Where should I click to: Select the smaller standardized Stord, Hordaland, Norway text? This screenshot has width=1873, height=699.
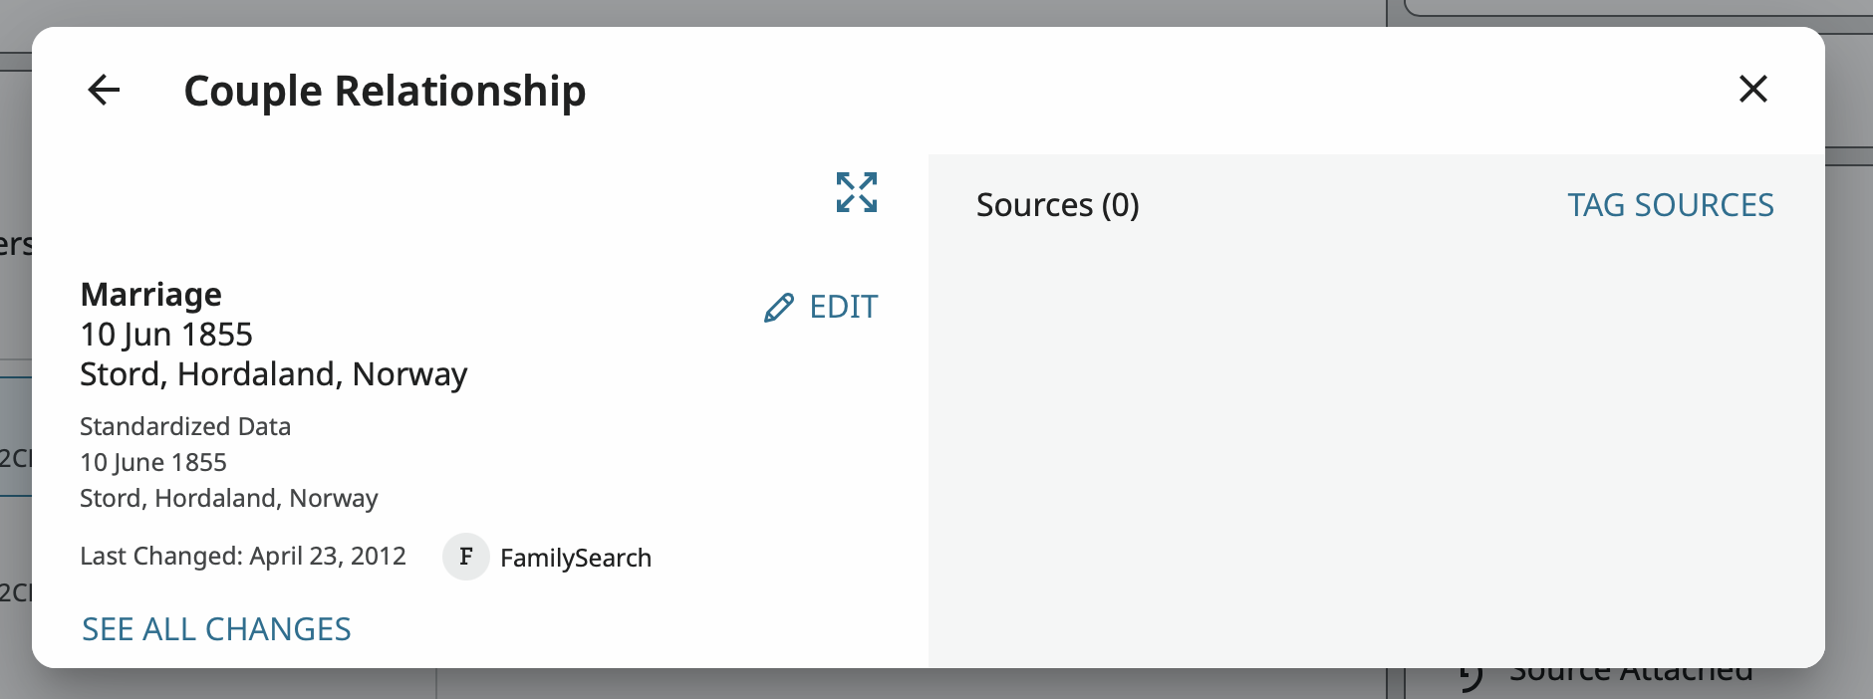pos(229,498)
